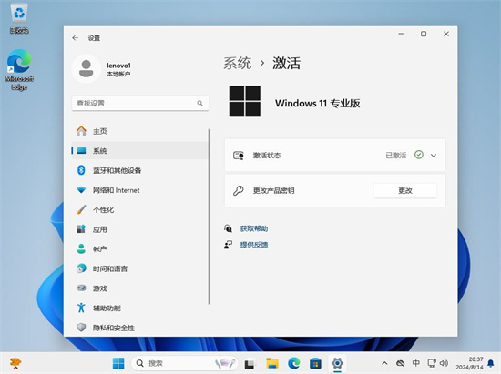Click the home icon beside 主页
This screenshot has height=374, width=501.
tap(81, 131)
